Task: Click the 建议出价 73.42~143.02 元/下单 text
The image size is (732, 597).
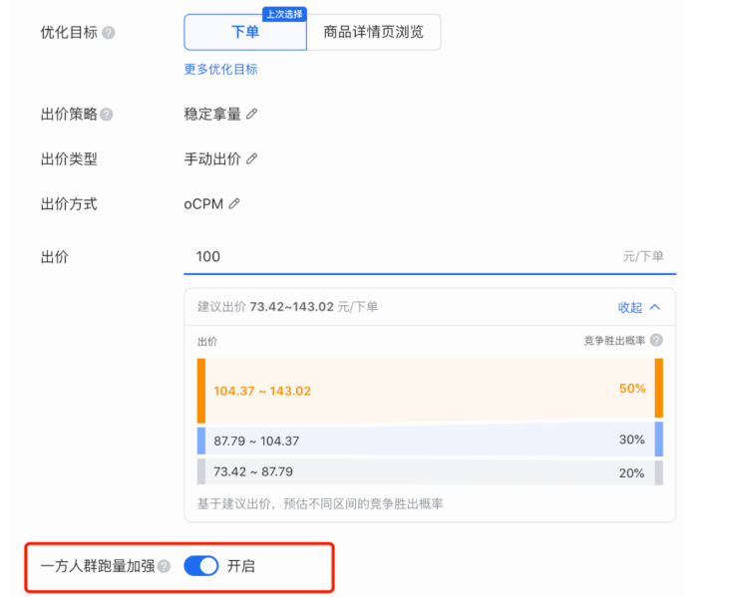Action: point(287,307)
